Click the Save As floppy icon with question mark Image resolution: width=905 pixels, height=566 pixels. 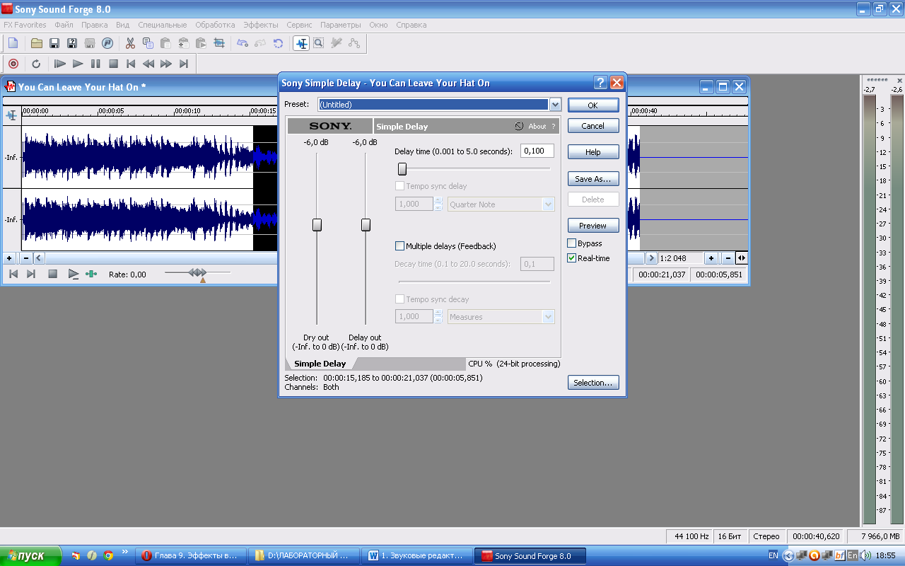(x=72, y=43)
